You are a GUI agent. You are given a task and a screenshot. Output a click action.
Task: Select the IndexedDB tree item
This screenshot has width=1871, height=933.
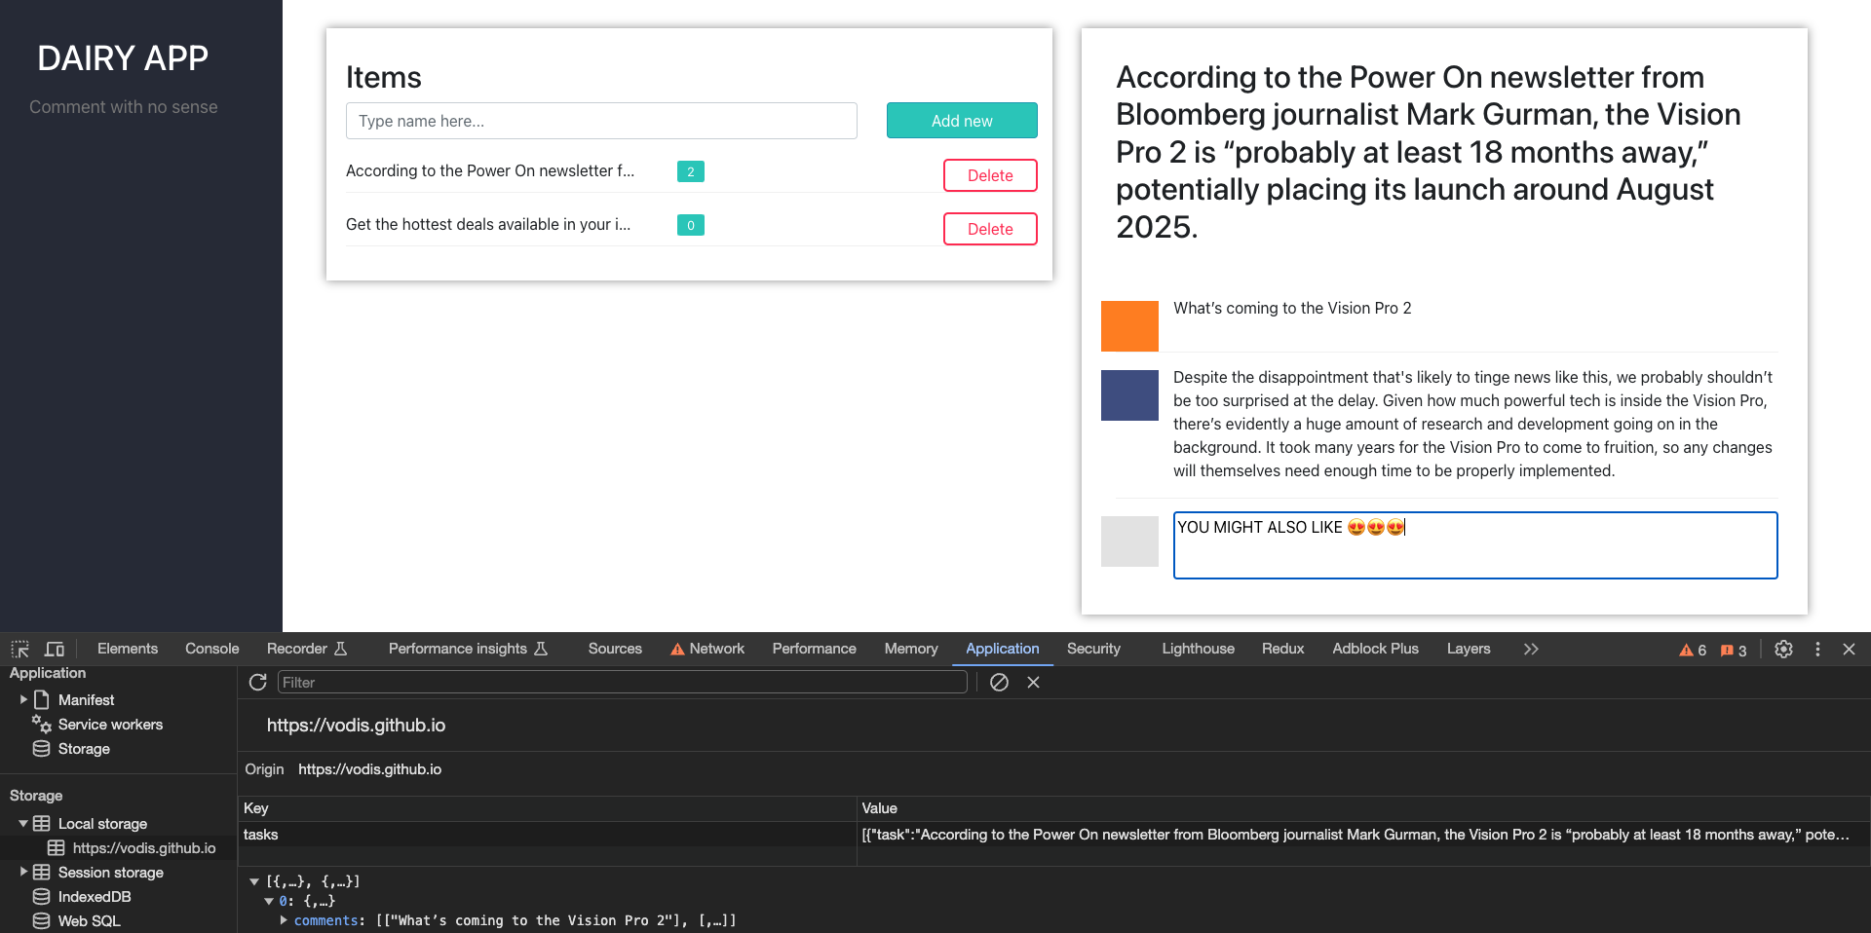click(x=95, y=896)
